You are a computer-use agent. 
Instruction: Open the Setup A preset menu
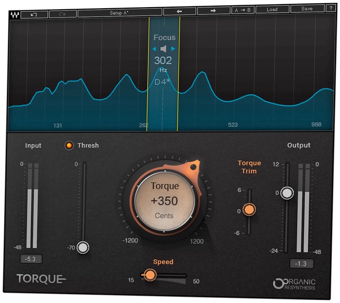point(120,13)
